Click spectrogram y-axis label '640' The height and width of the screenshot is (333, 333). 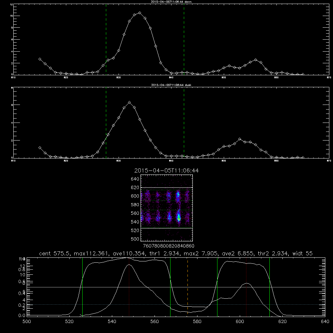pyautogui.click(x=135, y=179)
